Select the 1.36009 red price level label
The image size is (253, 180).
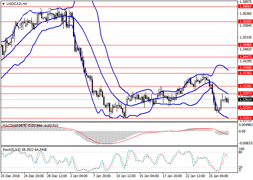click(246, 21)
